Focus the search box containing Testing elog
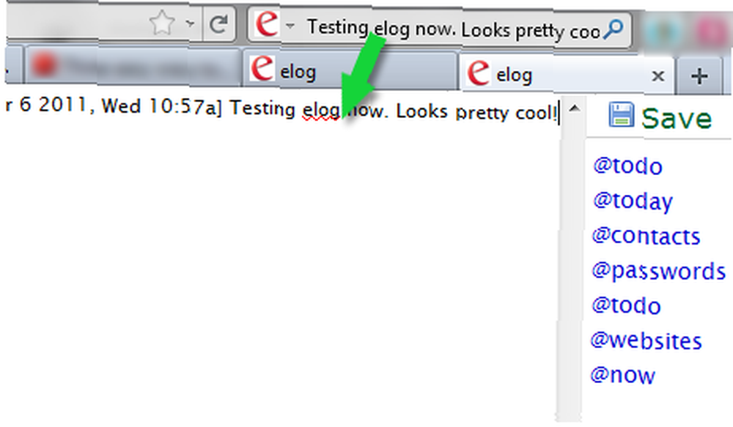733x427 pixels. (454, 29)
